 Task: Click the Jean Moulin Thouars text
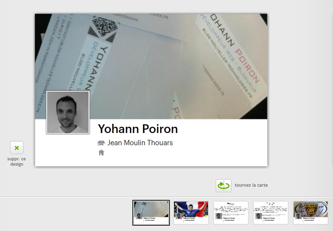140,143
